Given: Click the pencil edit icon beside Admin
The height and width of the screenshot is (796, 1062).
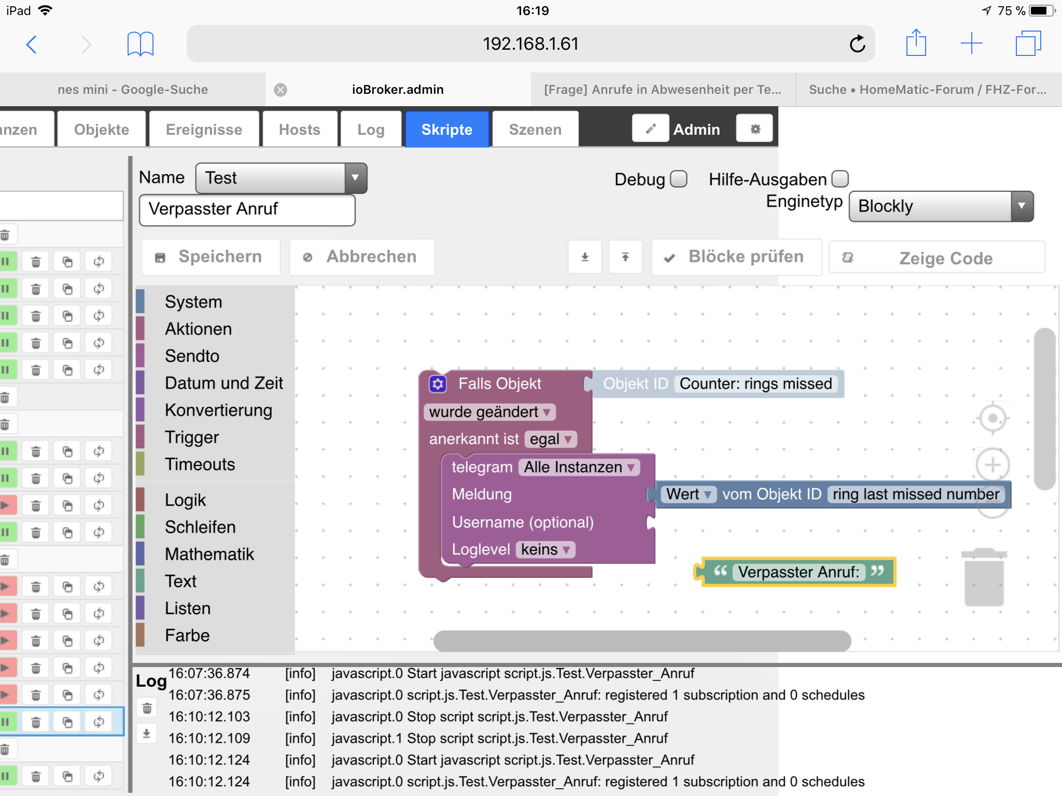Looking at the screenshot, I should 651,129.
